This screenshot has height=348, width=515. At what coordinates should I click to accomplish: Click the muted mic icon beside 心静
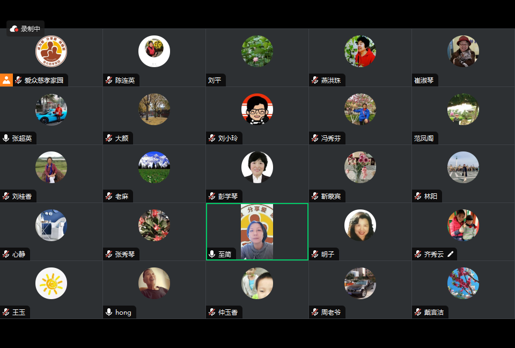[6, 254]
